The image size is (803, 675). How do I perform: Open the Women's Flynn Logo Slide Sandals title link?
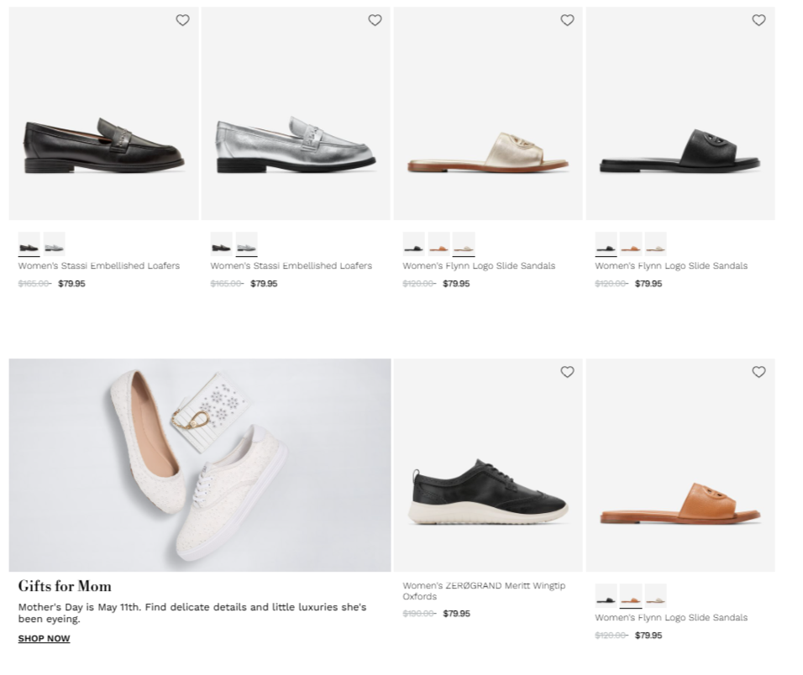pos(480,265)
